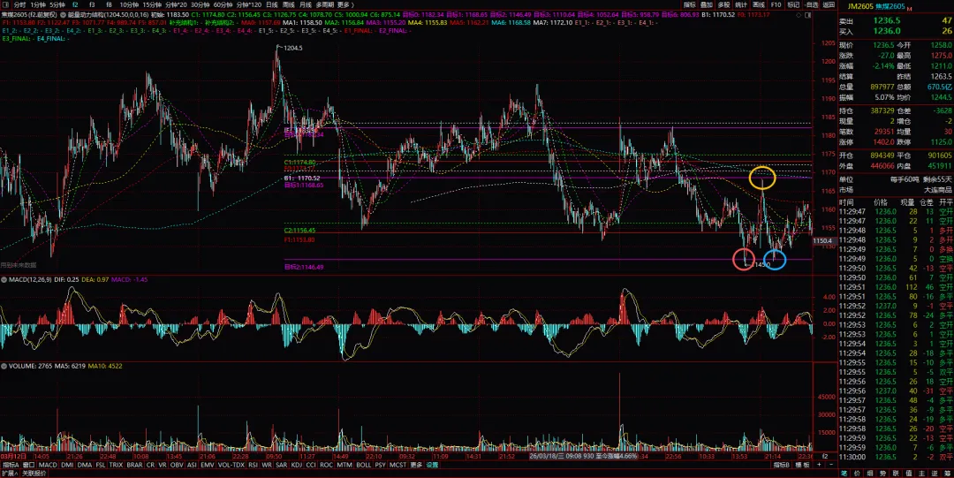
Task: Select the MACD indicator tab
Action: coord(48,465)
